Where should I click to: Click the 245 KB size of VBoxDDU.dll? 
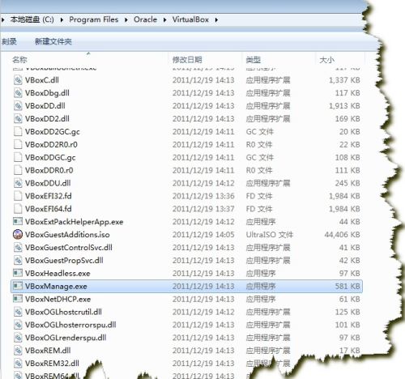[347, 183]
